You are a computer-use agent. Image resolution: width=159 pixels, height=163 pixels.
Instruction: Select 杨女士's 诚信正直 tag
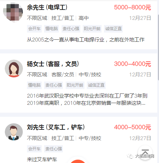click(x=96, y=85)
